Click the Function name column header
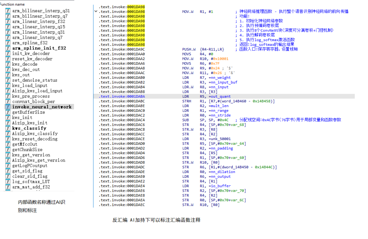Image resolution: width=368 pixels, height=239 pixels. point(12,4)
